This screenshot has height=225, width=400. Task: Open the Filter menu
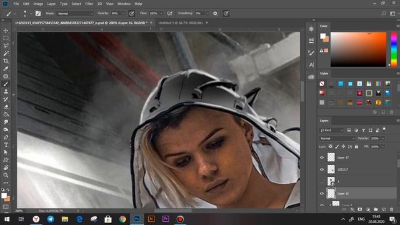tap(89, 4)
